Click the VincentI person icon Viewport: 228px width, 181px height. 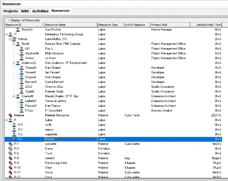click(x=21, y=72)
